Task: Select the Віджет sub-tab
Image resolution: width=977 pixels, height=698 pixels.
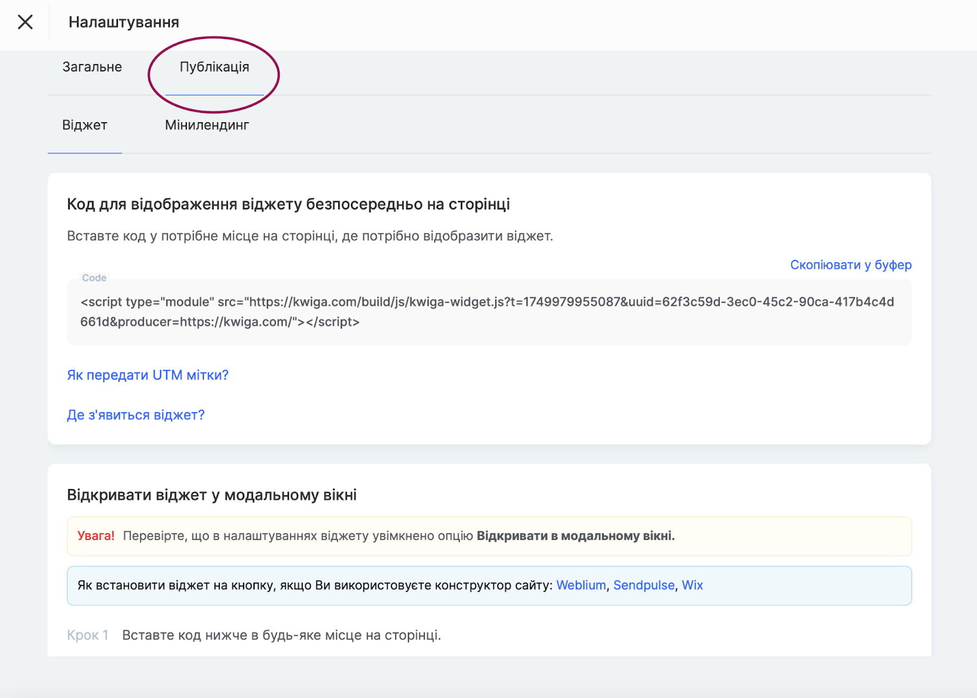Action: (85, 125)
